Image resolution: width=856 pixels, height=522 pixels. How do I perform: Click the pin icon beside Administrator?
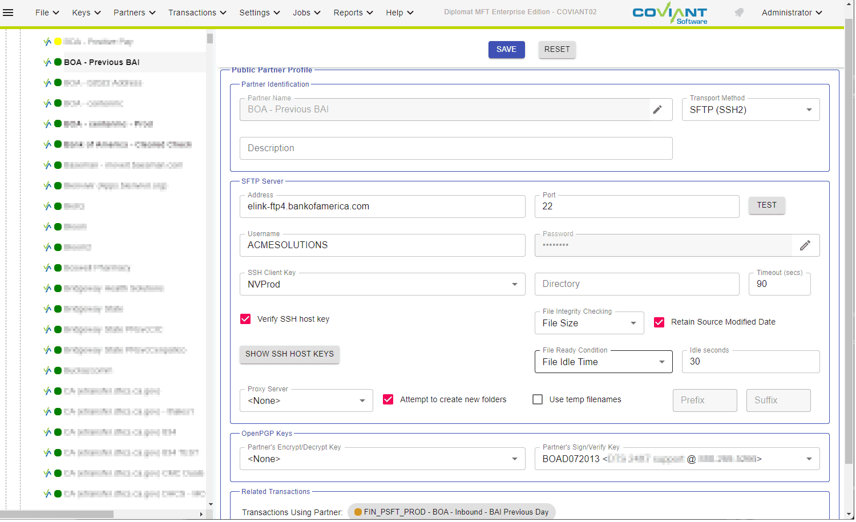coord(739,13)
